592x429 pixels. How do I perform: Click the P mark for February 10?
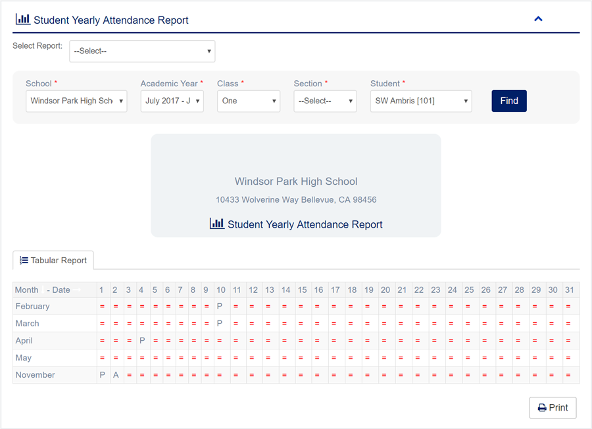220,307
